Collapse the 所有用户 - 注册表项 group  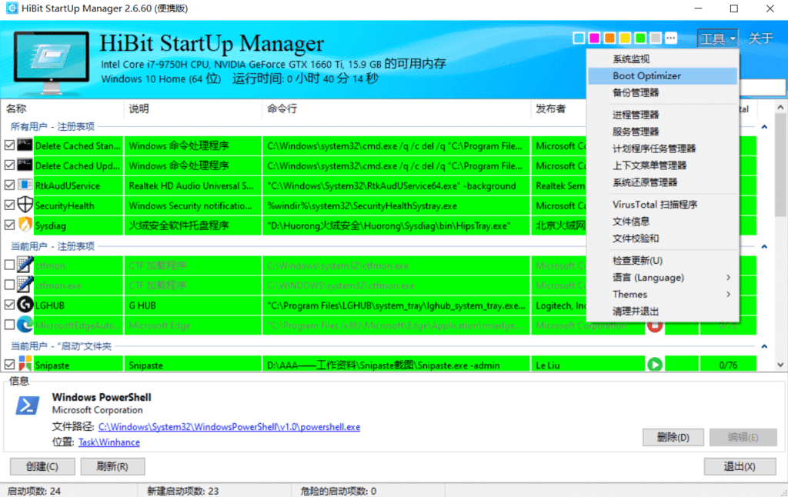[764, 127]
